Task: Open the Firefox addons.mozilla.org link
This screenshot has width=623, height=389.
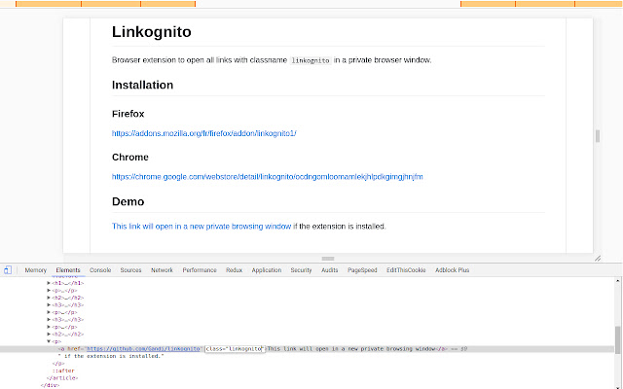Action: point(203,133)
